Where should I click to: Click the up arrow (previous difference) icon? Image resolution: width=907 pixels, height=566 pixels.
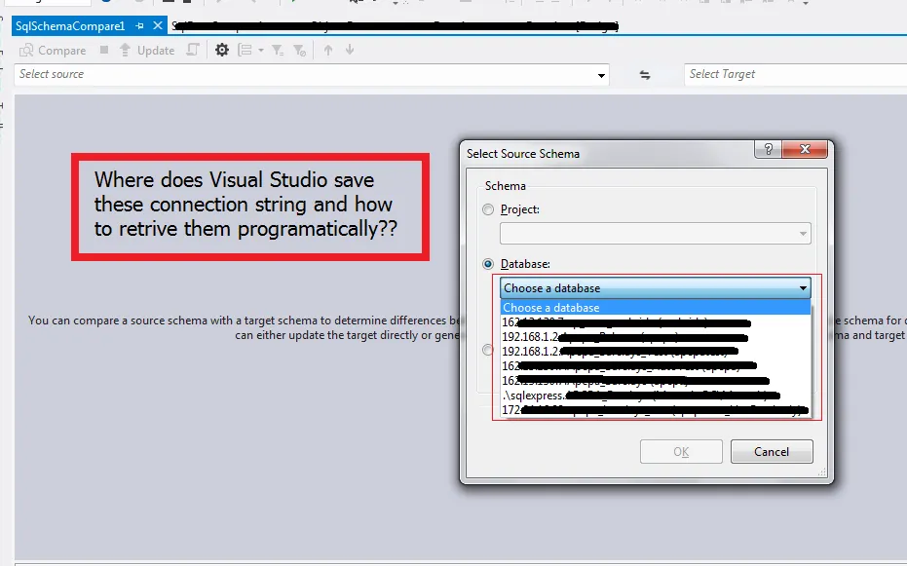328,51
